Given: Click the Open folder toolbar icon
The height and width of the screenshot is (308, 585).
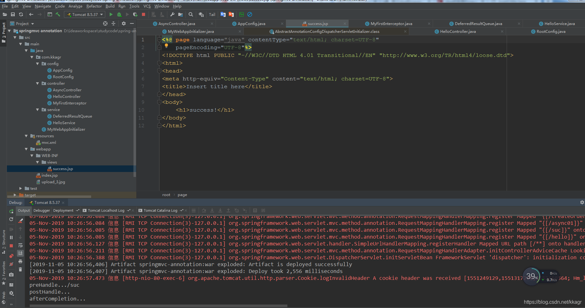Looking at the screenshot, I should pos(5,14).
